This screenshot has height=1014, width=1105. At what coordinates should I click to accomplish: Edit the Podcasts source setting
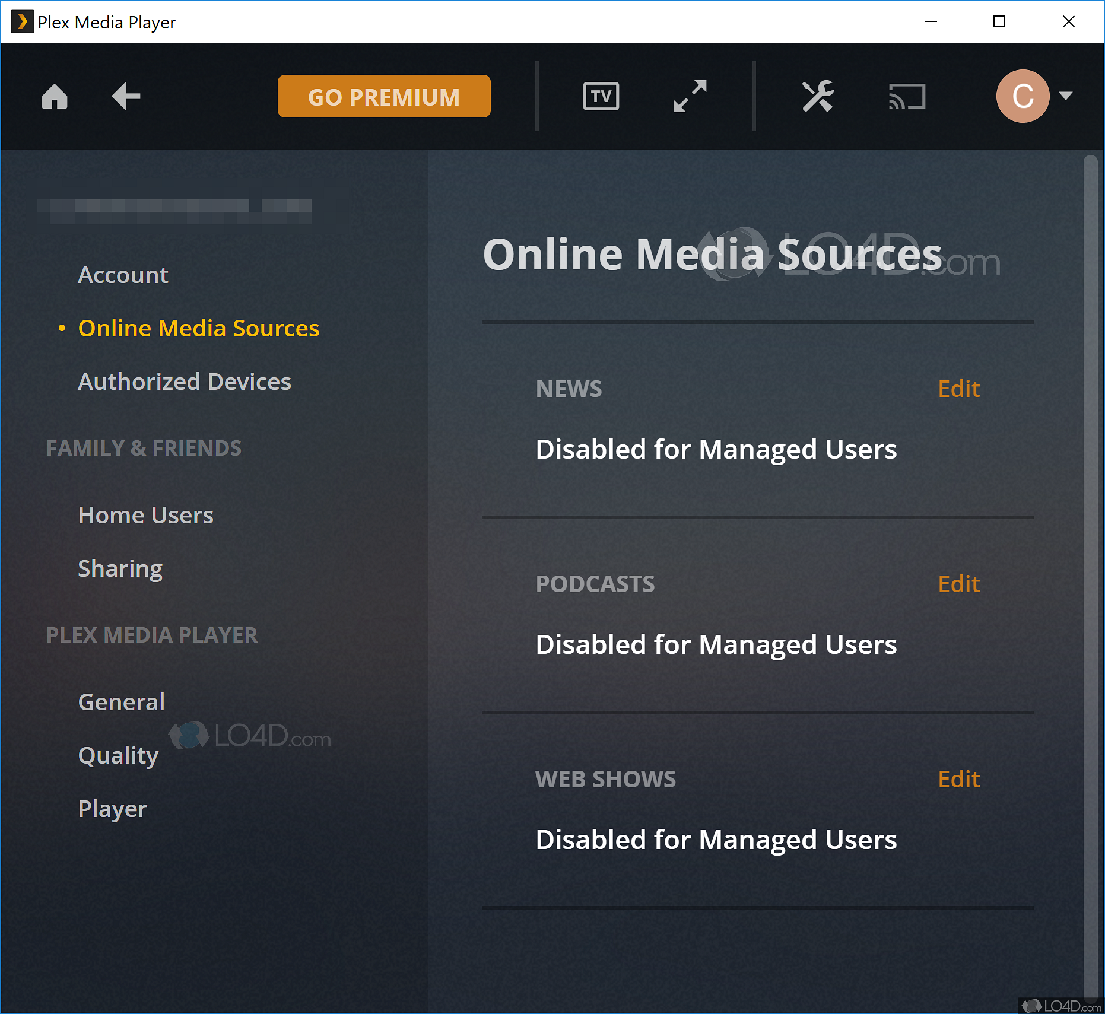pyautogui.click(x=958, y=584)
